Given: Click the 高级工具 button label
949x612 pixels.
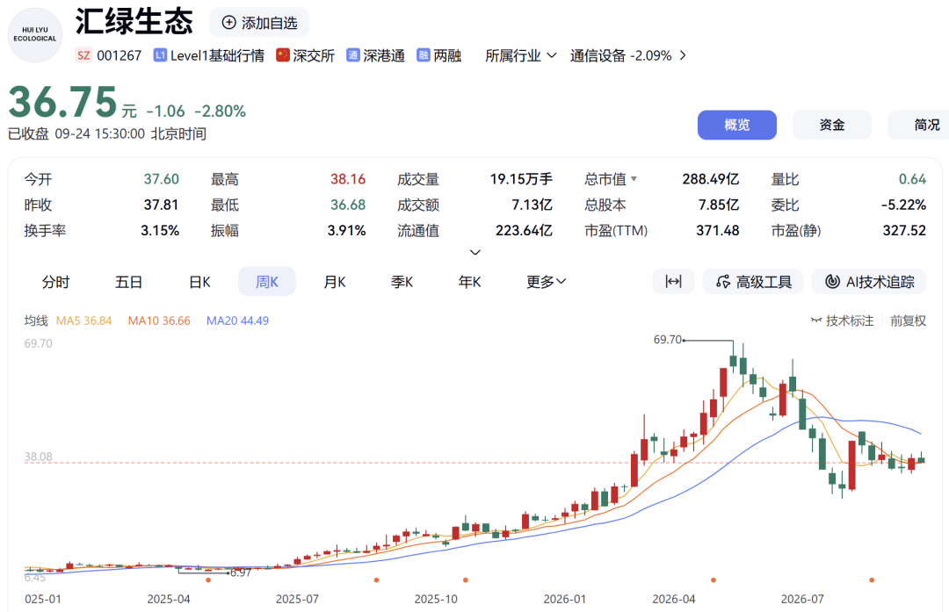Looking at the screenshot, I should 764,282.
